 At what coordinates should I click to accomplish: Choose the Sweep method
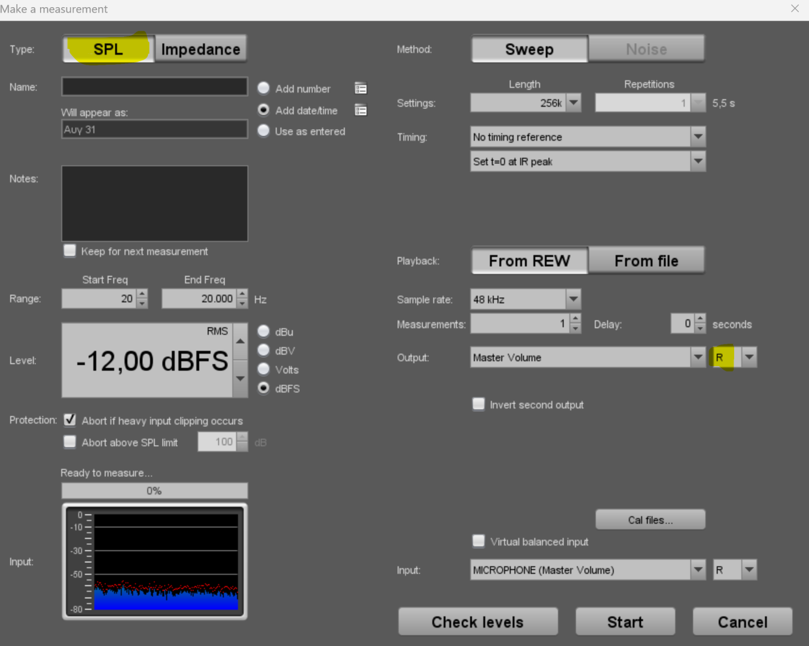[x=530, y=49]
